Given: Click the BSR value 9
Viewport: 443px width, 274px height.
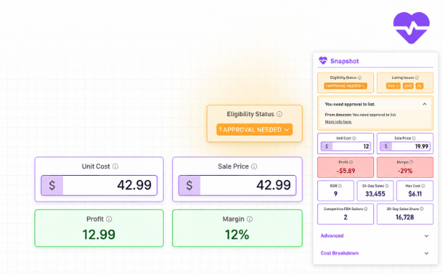Looking at the screenshot, I should [335, 194].
